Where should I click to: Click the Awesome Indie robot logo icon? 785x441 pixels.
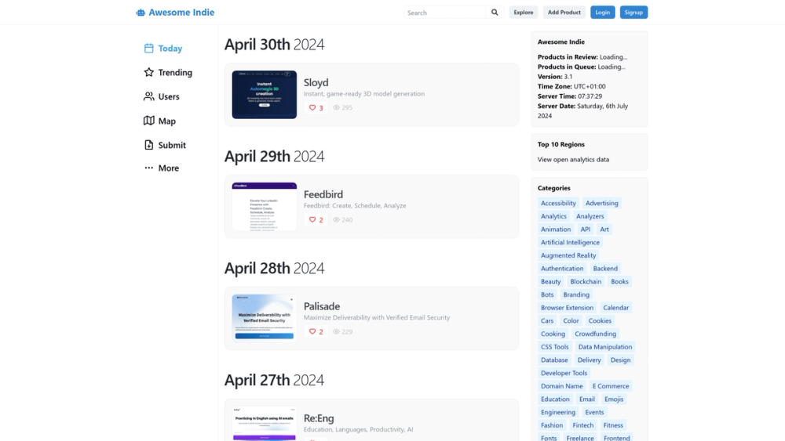pos(141,13)
